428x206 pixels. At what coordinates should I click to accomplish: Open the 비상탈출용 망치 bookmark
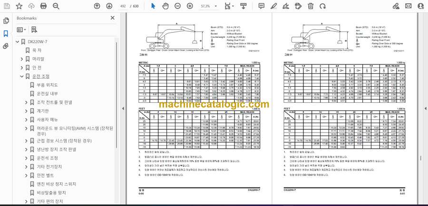tap(51, 193)
